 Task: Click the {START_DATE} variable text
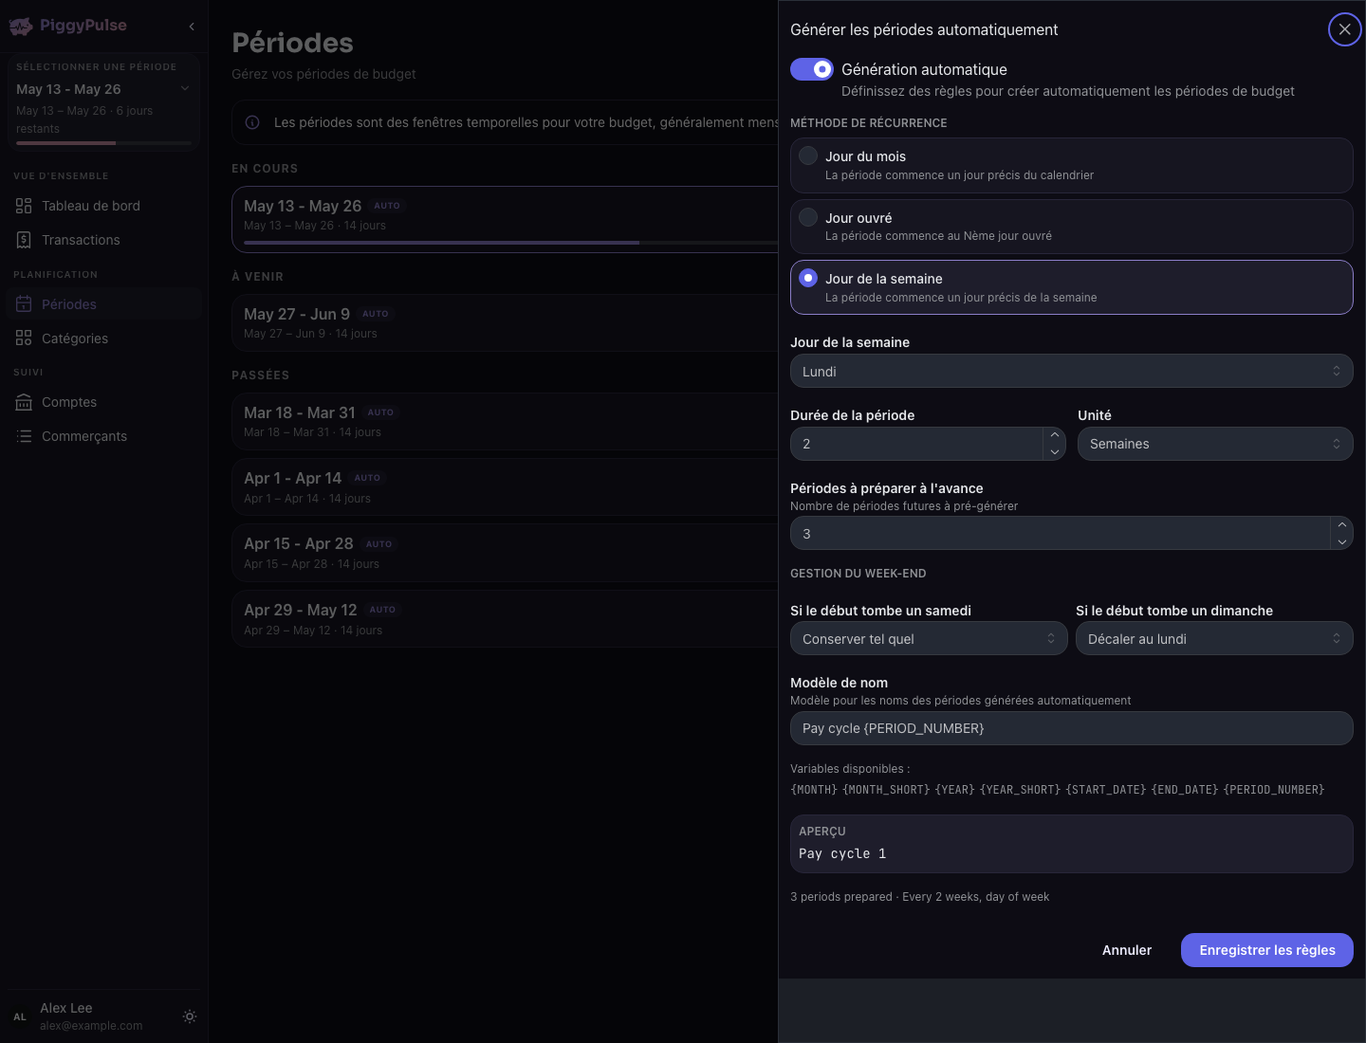1106,790
